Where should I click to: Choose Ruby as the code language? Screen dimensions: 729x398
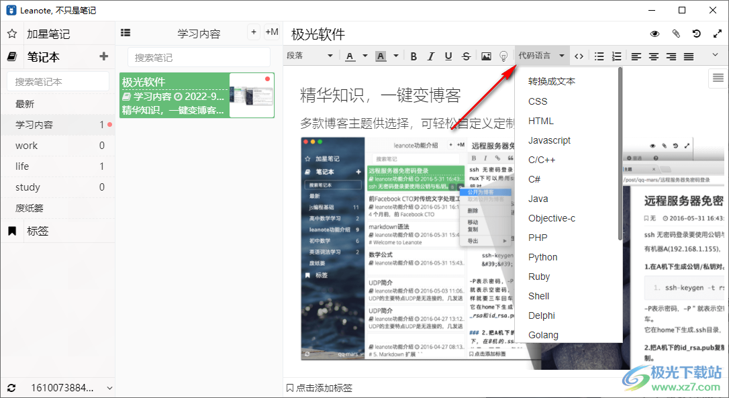click(x=539, y=277)
